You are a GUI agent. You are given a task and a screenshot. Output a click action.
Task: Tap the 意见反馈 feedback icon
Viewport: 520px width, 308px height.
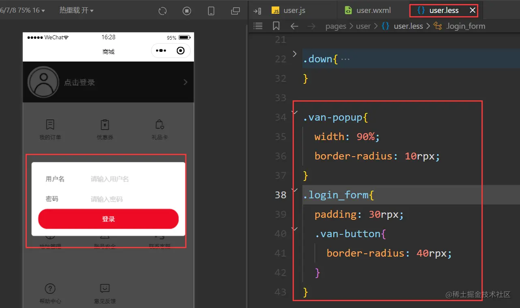click(x=105, y=288)
